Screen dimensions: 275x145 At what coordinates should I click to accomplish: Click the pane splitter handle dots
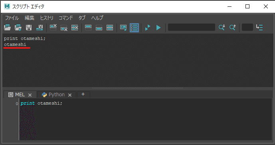pos(138,88)
